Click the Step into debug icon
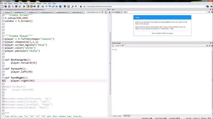The height and width of the screenshot is (119, 213). 50,7
